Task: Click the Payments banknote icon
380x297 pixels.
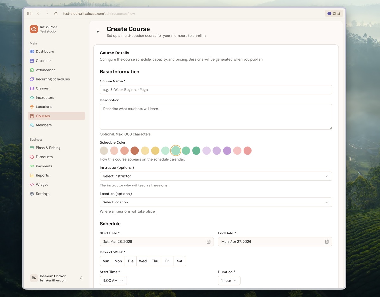Action: coord(32,166)
